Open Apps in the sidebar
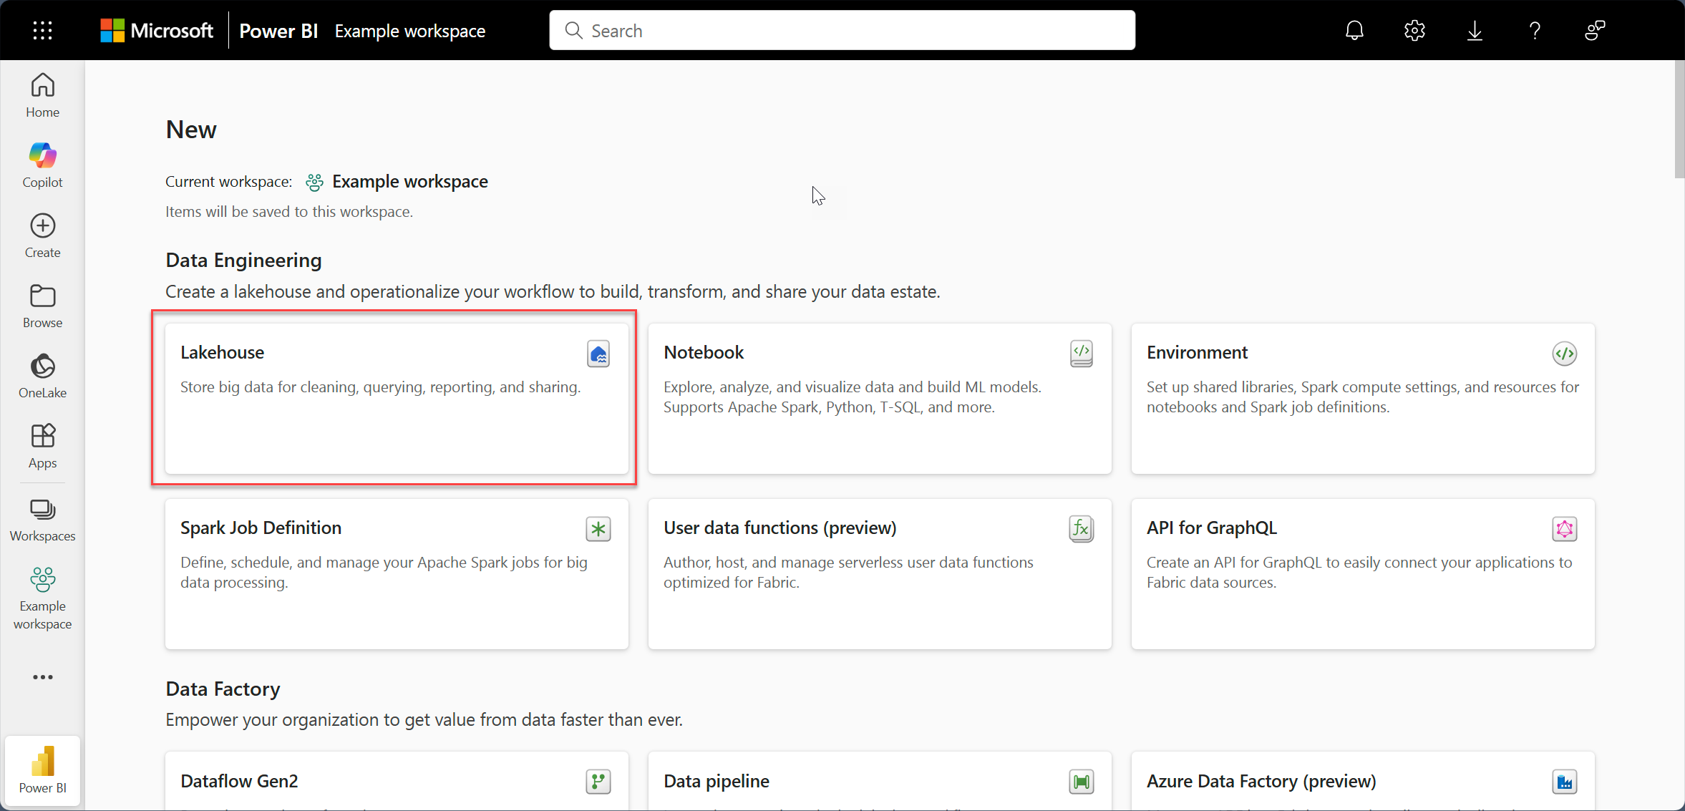Viewport: 1685px width, 811px height. pyautogui.click(x=42, y=446)
